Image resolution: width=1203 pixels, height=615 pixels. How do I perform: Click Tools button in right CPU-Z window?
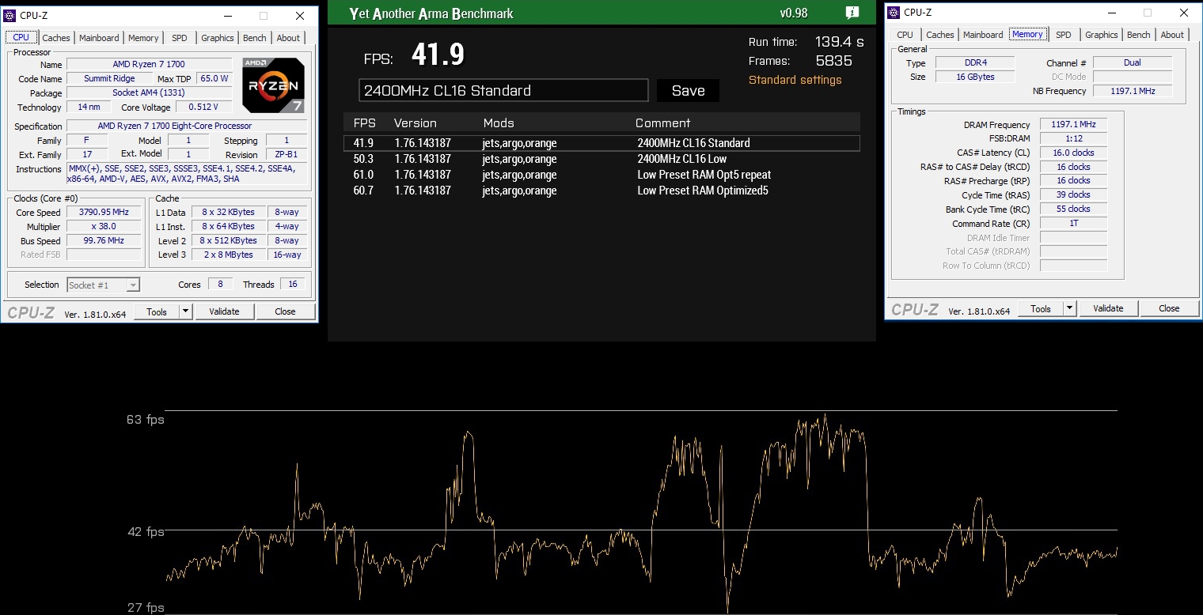pos(1041,308)
